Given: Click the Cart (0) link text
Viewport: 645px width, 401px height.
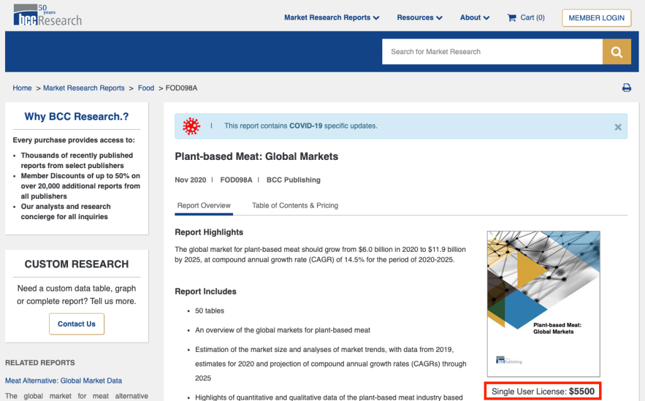Looking at the screenshot, I should [x=532, y=18].
